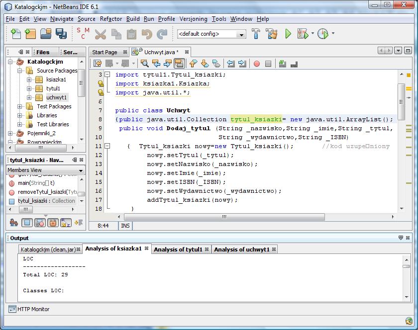The image size is (418, 330).
Task: Click the Profile Main Project clock icon
Action: [x=323, y=34]
